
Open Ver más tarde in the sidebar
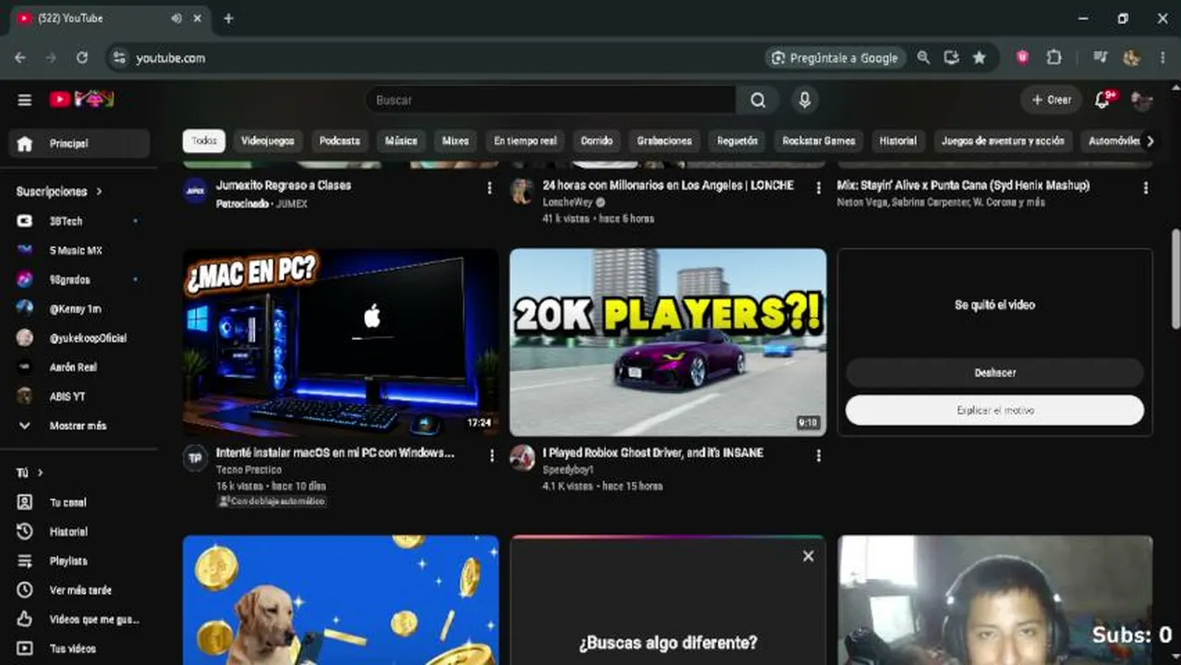pos(79,589)
